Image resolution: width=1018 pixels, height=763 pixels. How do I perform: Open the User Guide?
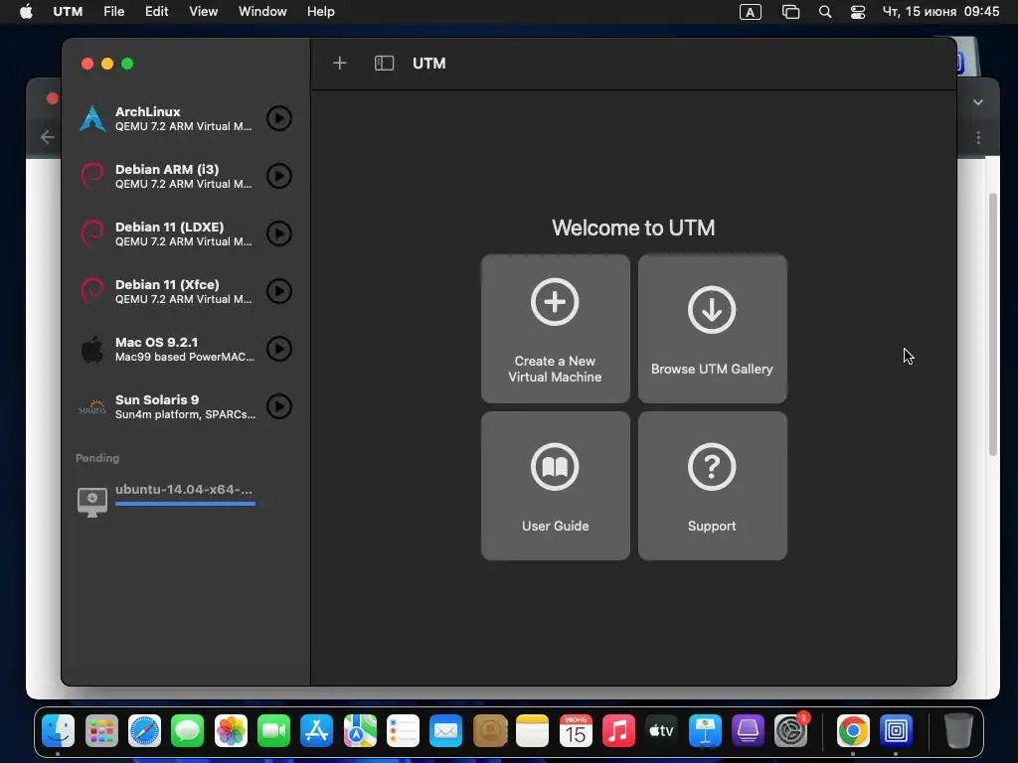555,485
